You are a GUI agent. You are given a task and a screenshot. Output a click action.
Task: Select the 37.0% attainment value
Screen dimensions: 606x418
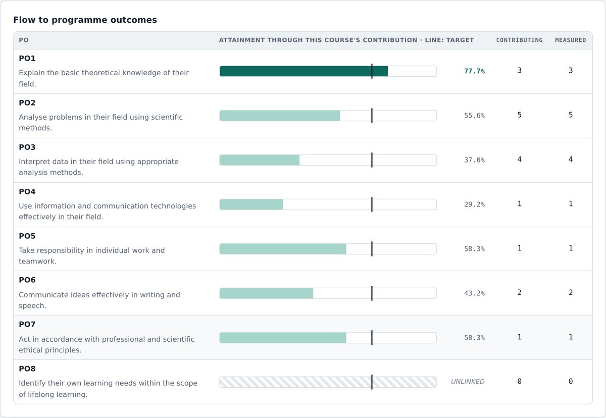pos(474,160)
